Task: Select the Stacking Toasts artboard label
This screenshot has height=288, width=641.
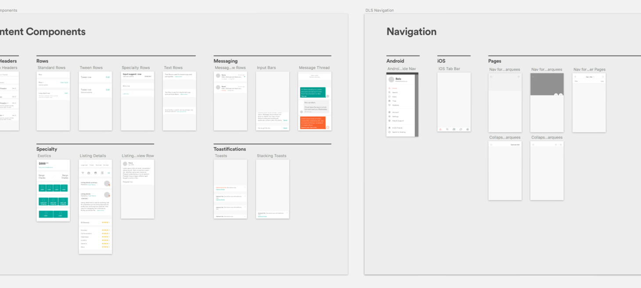Action: [271, 156]
